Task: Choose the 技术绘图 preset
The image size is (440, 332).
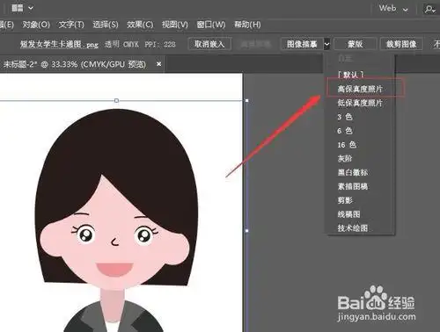Action: (352, 227)
